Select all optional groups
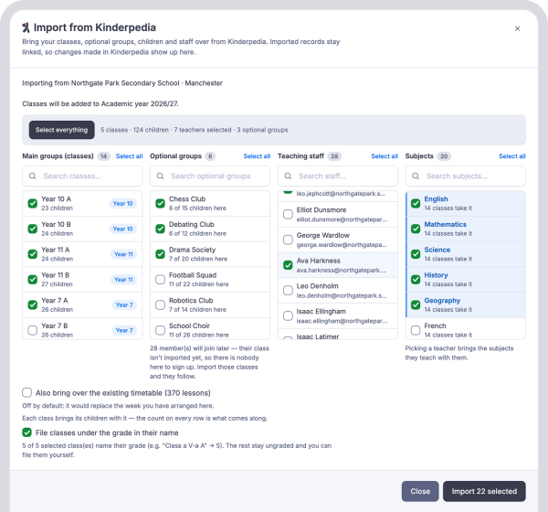The image size is (548, 512). click(x=257, y=156)
